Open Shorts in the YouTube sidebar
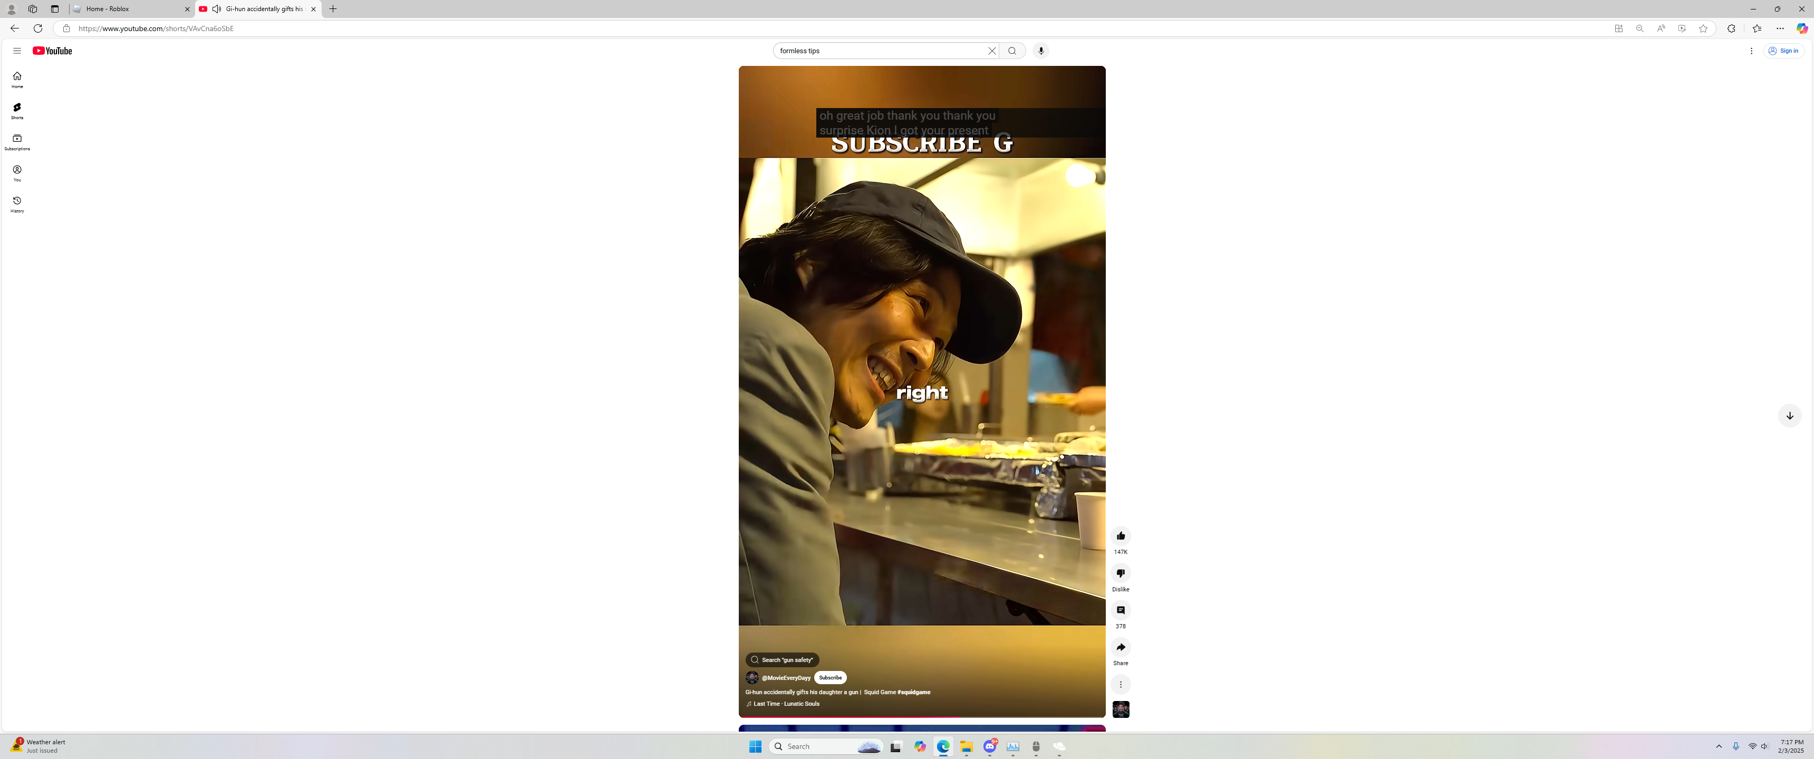The height and width of the screenshot is (759, 1814). [17, 111]
